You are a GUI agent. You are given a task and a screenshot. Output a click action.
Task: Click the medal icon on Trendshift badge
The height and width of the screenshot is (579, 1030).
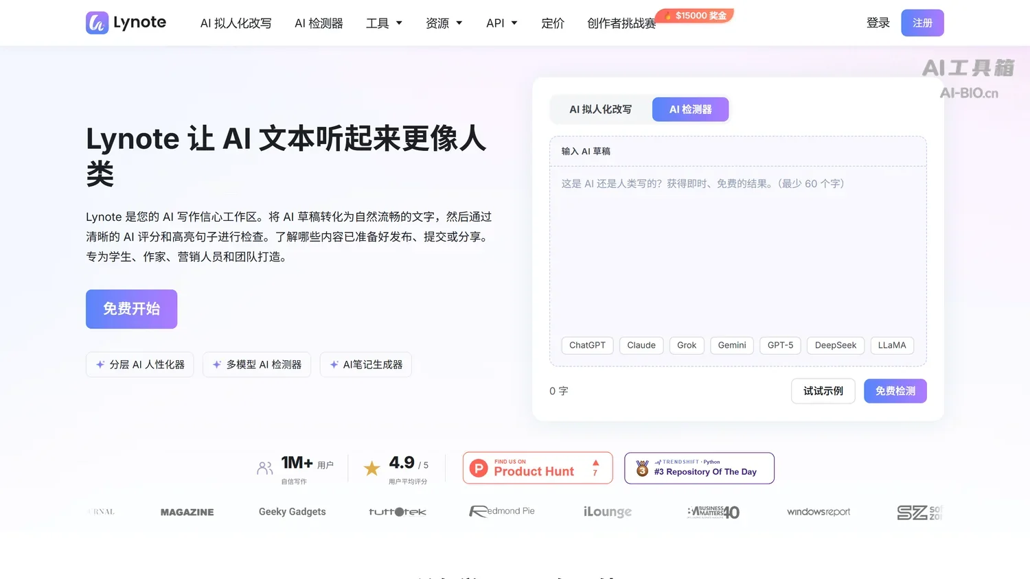642,468
